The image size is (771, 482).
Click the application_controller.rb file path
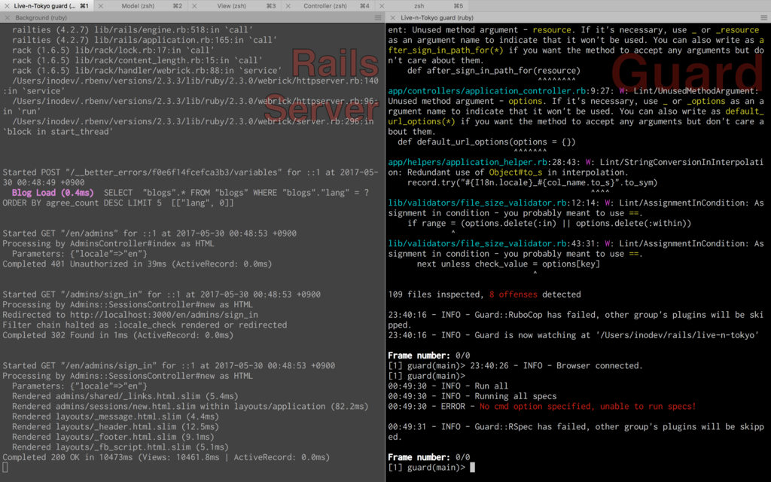(x=487, y=91)
